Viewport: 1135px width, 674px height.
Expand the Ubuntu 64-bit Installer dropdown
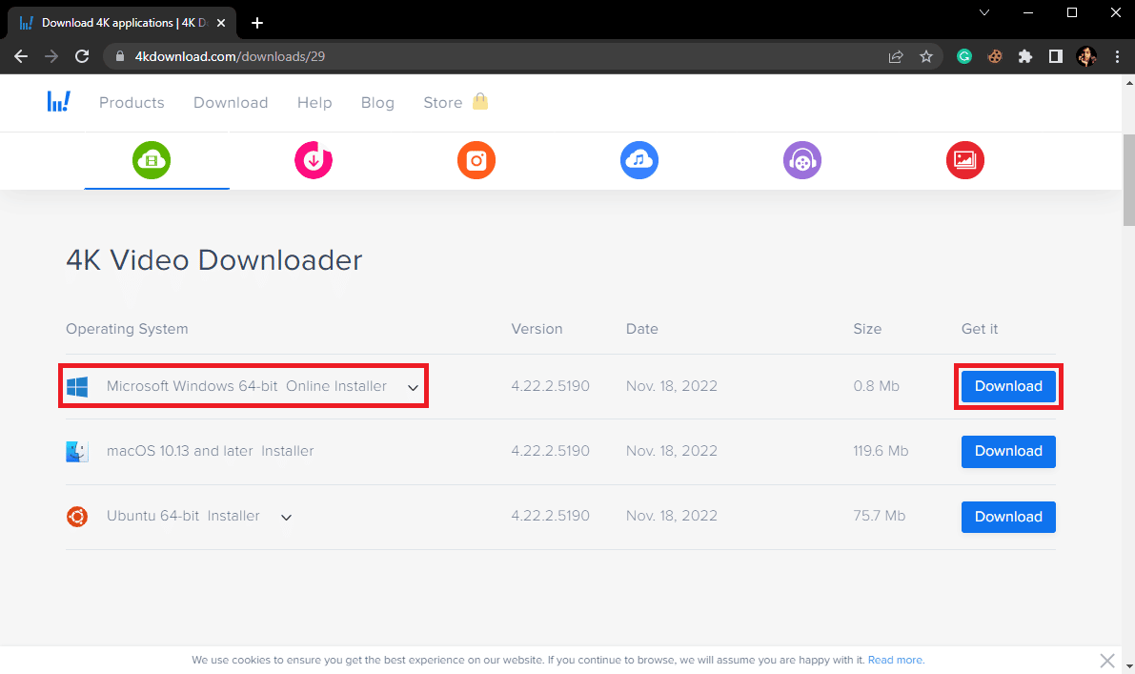[x=286, y=517]
